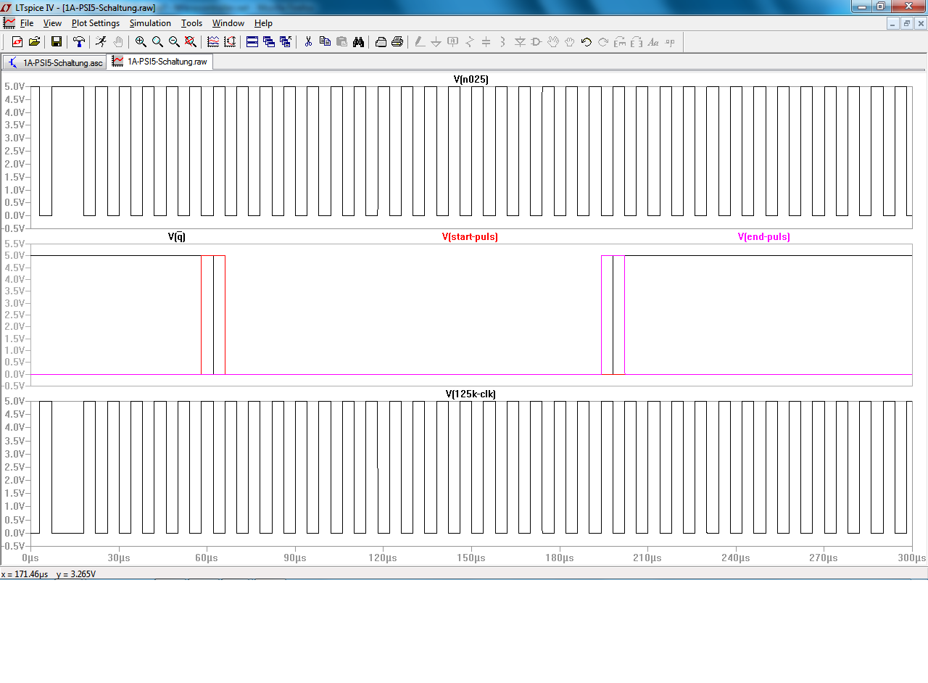Click the red V(start-puls) trace label
Screen dimensions: 928x683
(x=470, y=237)
